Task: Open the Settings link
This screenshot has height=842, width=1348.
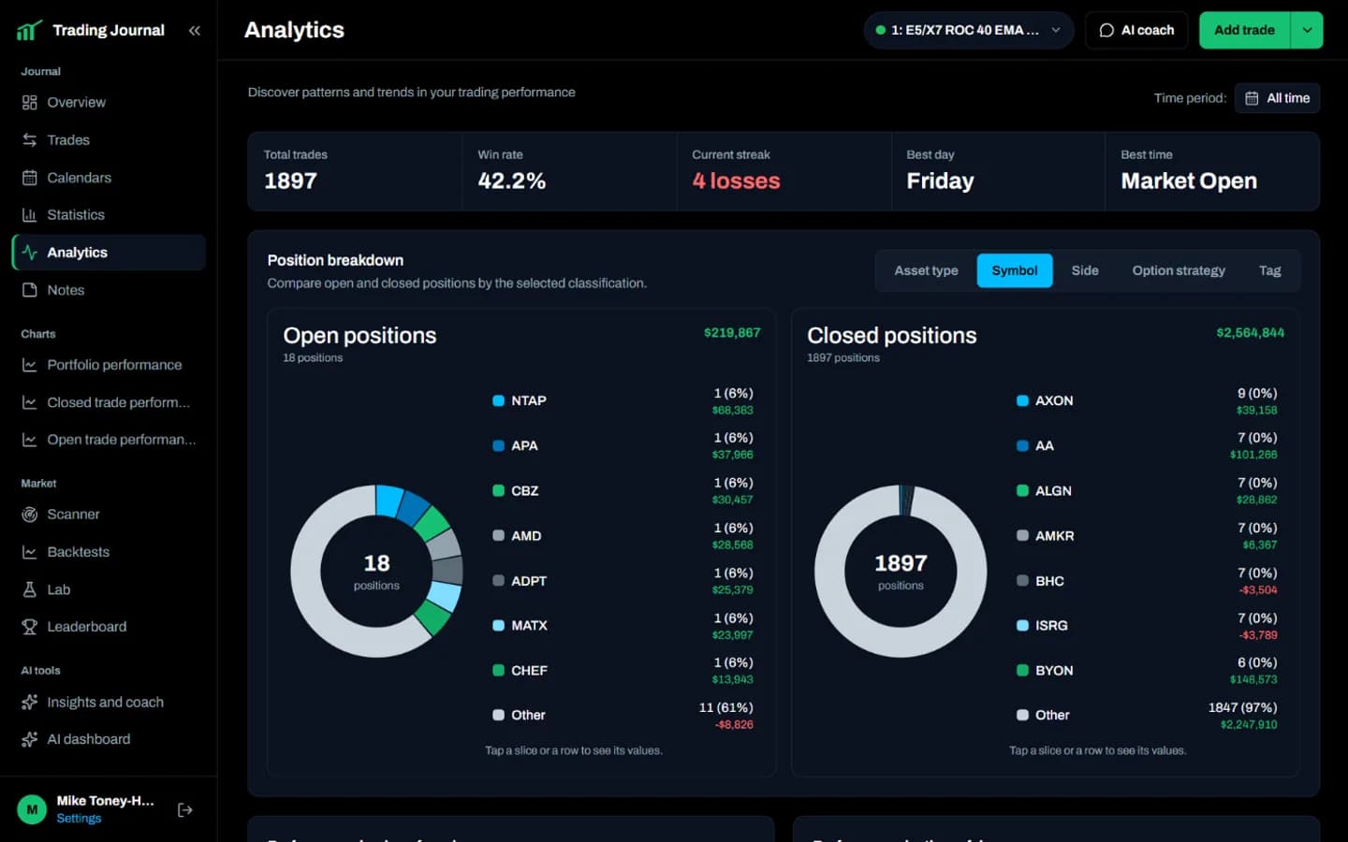Action: (79, 819)
